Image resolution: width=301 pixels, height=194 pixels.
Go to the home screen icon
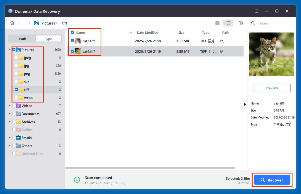(12, 23)
